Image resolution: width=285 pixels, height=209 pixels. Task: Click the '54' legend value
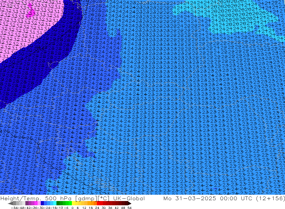coord(129,208)
